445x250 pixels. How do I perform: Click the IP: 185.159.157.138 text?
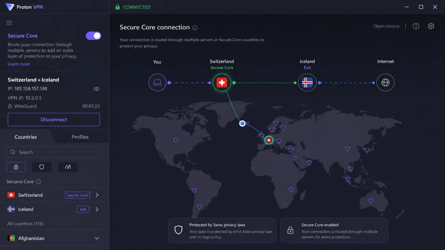[27, 89]
